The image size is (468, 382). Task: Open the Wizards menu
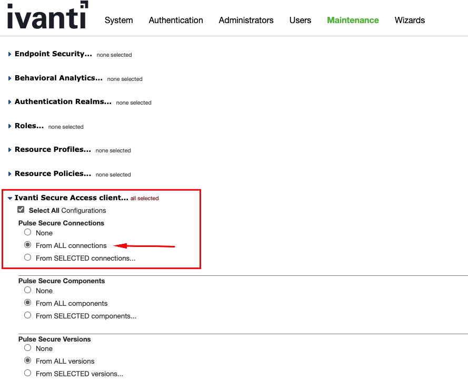[x=410, y=20]
